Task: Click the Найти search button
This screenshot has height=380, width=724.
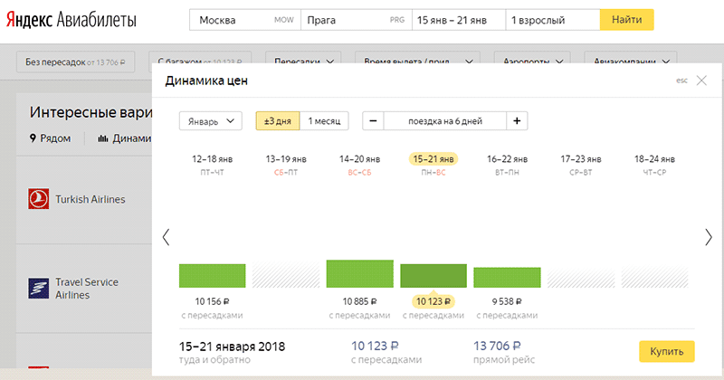Action: tap(626, 20)
